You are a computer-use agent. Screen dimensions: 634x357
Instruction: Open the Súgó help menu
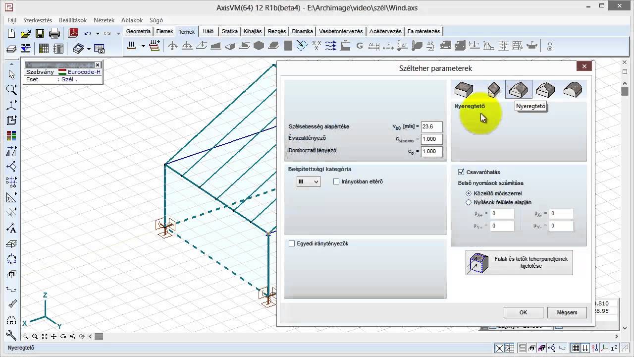point(156,20)
